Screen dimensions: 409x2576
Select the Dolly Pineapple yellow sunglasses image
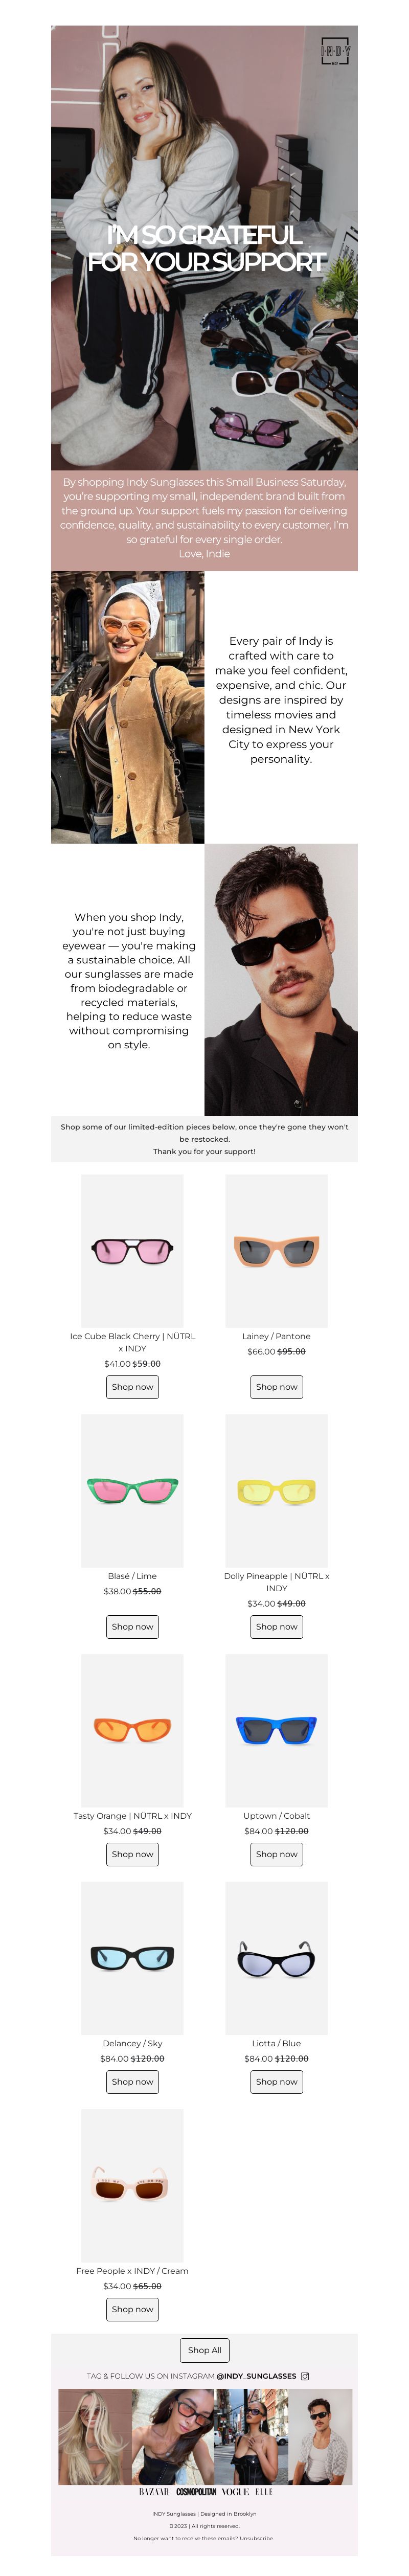pos(276,1490)
